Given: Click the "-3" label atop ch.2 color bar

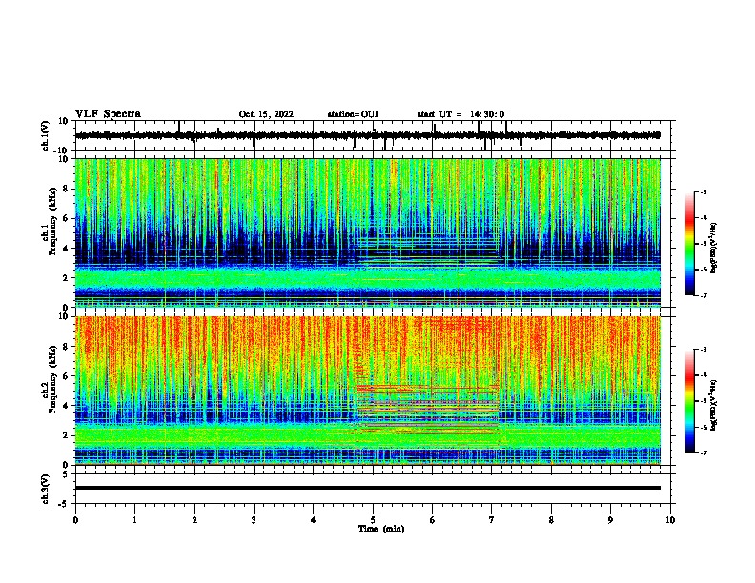Looking at the screenshot, I should point(703,350).
